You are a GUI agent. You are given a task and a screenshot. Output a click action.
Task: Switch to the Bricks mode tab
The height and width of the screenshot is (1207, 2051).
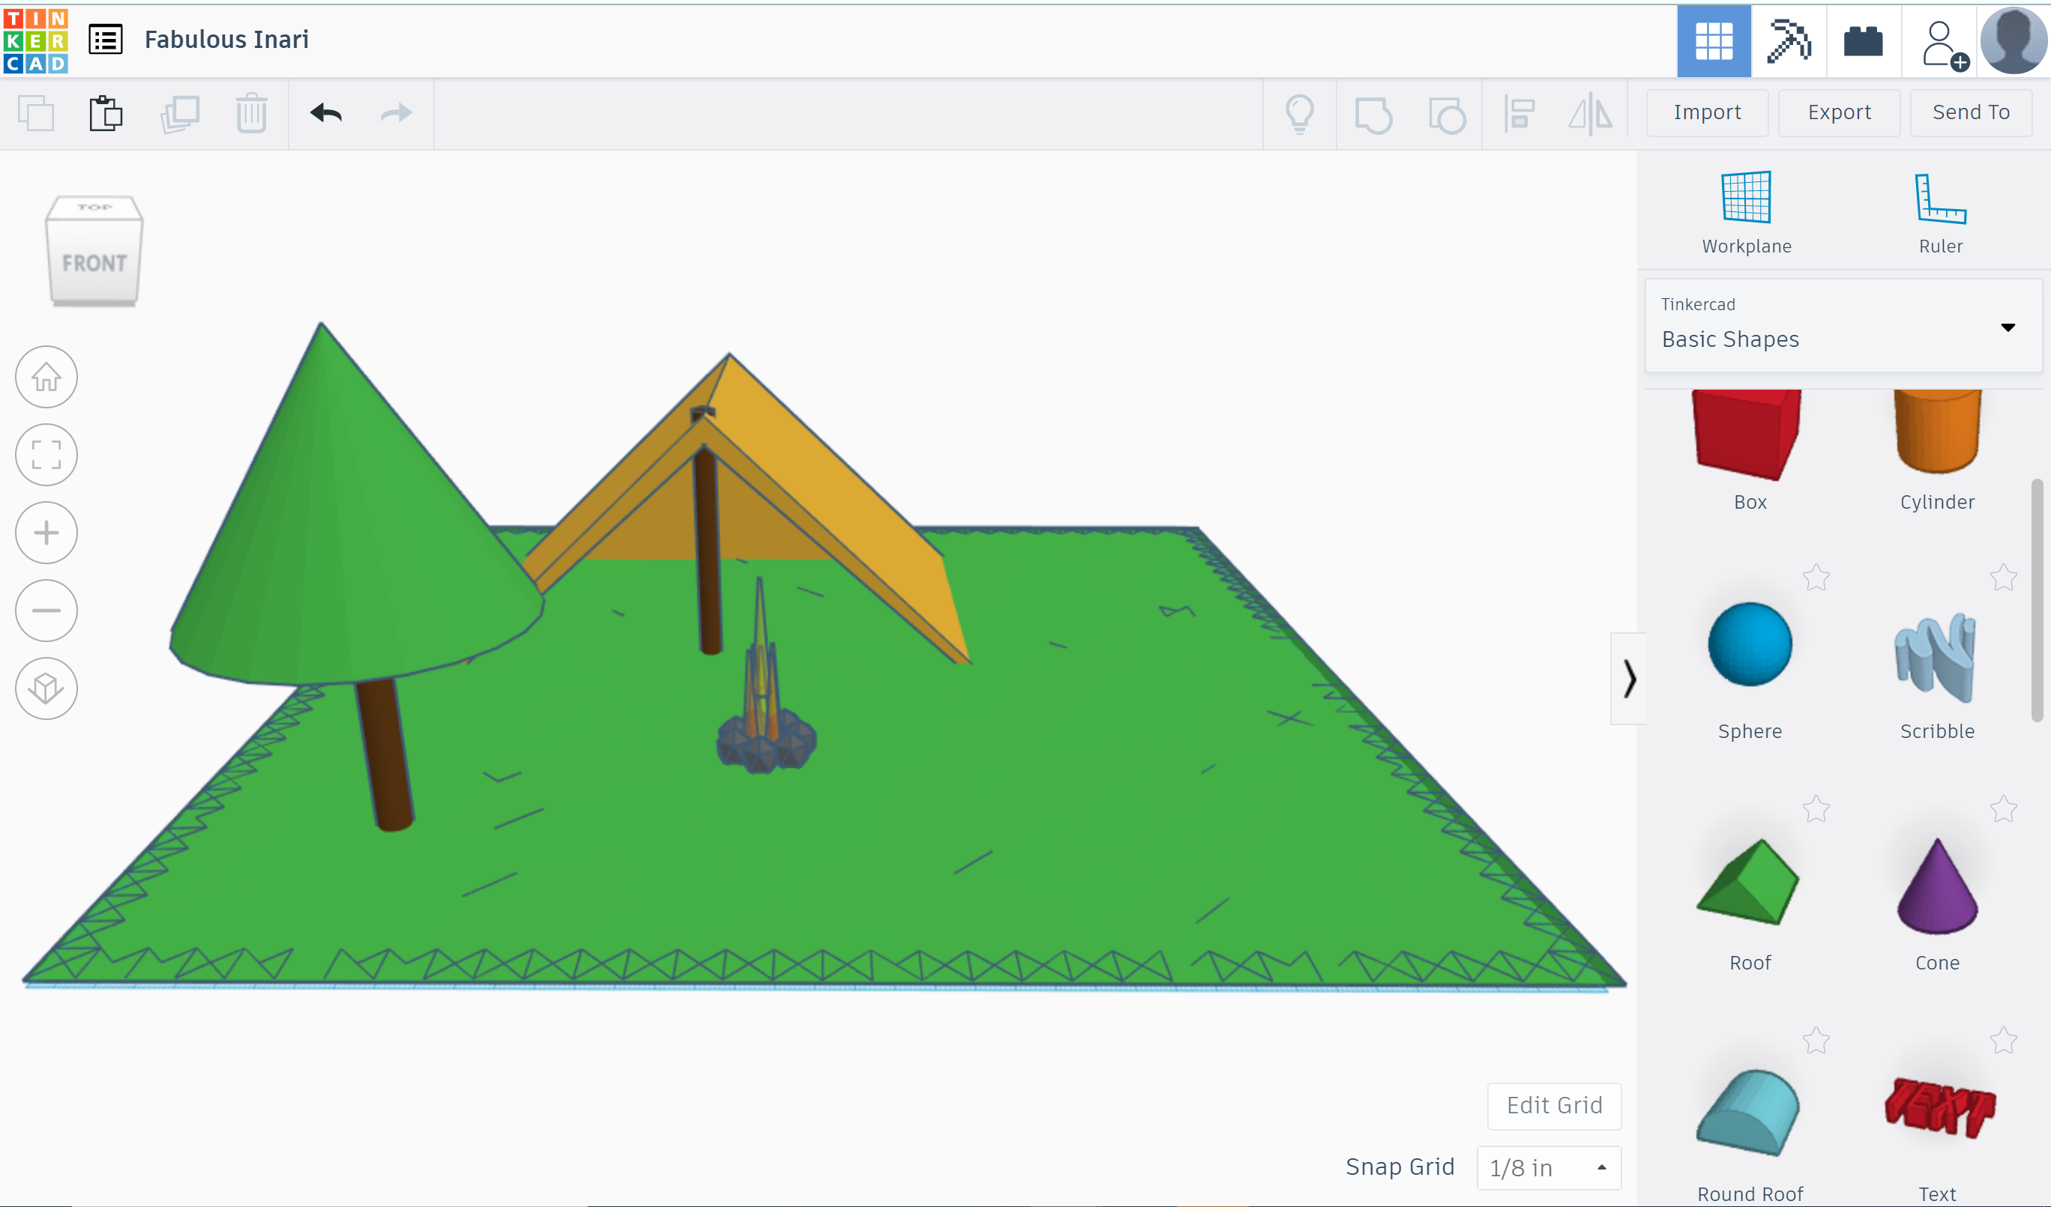tap(1863, 40)
